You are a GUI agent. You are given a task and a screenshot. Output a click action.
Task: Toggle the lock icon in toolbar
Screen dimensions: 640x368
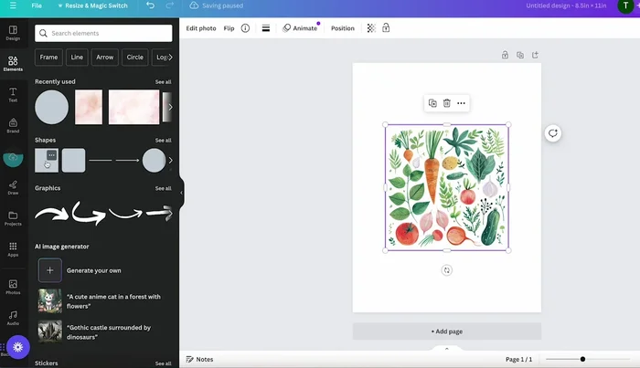(386, 28)
